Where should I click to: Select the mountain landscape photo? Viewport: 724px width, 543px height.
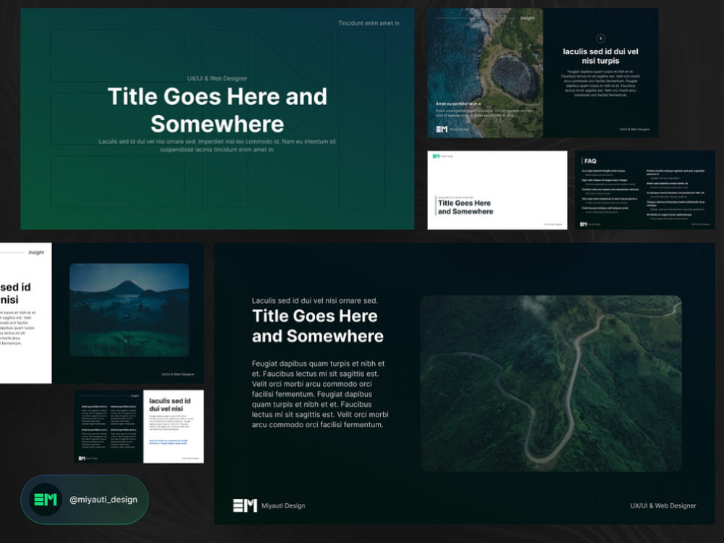coord(130,310)
